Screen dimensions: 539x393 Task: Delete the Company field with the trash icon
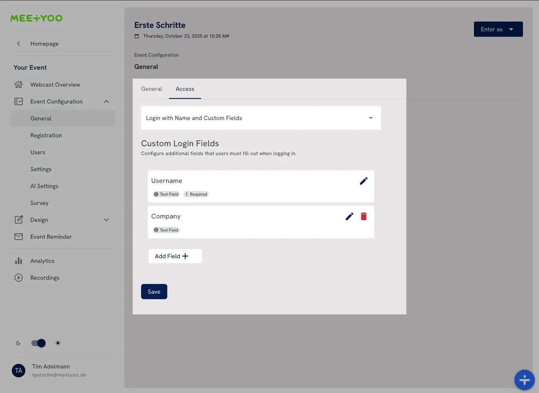[363, 216]
